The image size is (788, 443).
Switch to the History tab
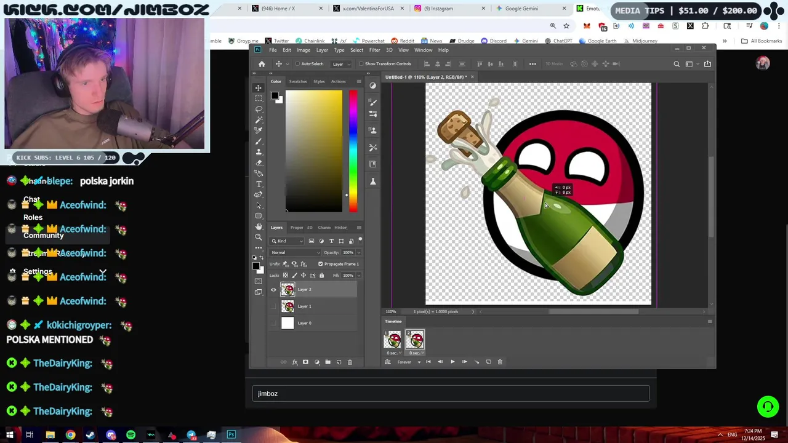pyautogui.click(x=341, y=228)
